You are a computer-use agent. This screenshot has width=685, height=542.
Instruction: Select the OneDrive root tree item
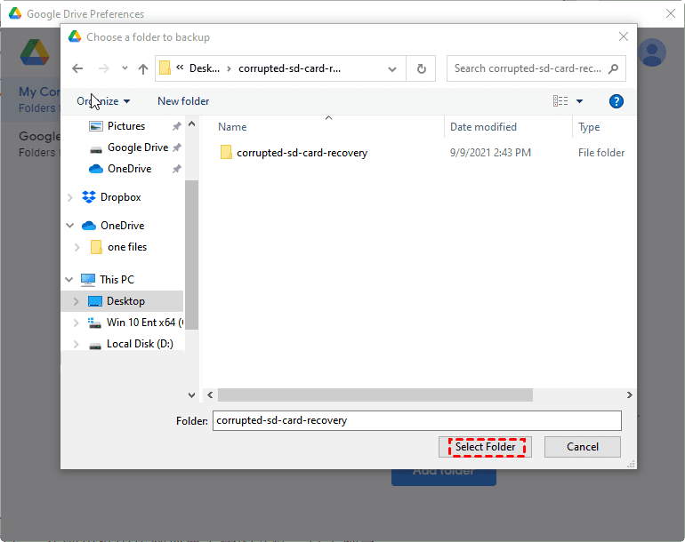coord(123,226)
